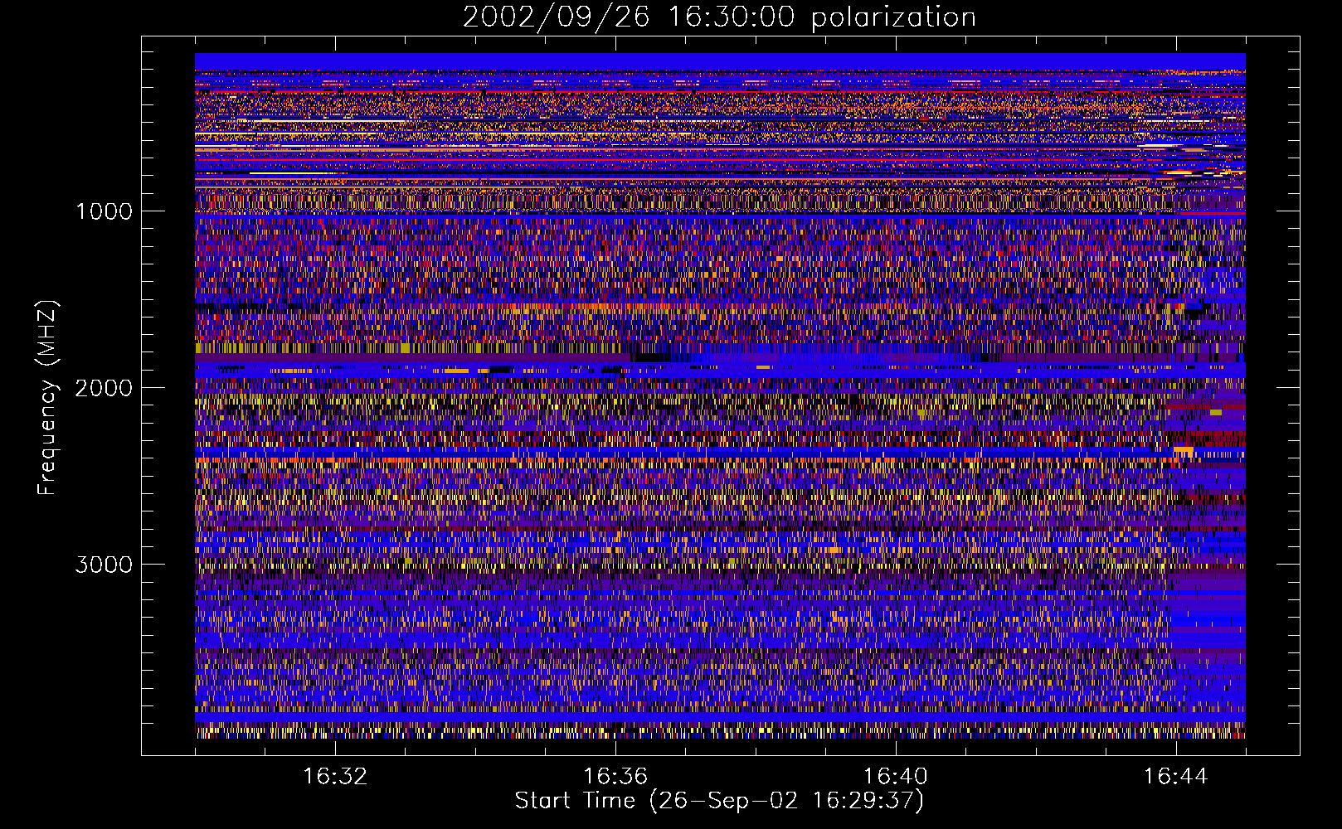Click the 16:44 time tick label
This screenshot has width=1342, height=829.
1176,777
